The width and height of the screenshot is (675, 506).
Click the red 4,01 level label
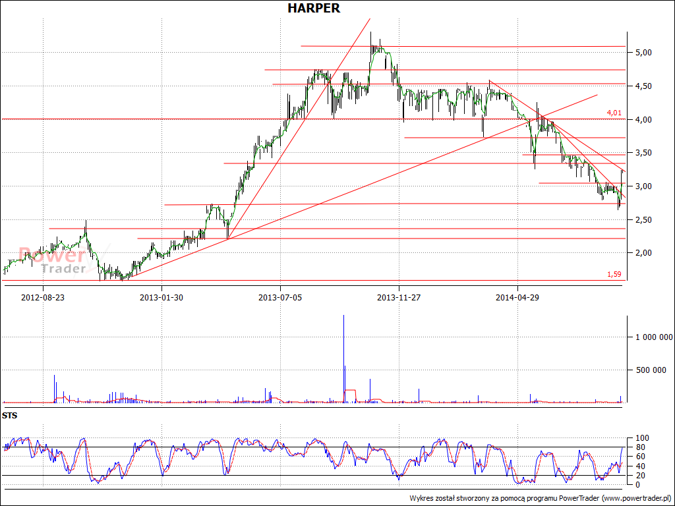click(x=614, y=113)
